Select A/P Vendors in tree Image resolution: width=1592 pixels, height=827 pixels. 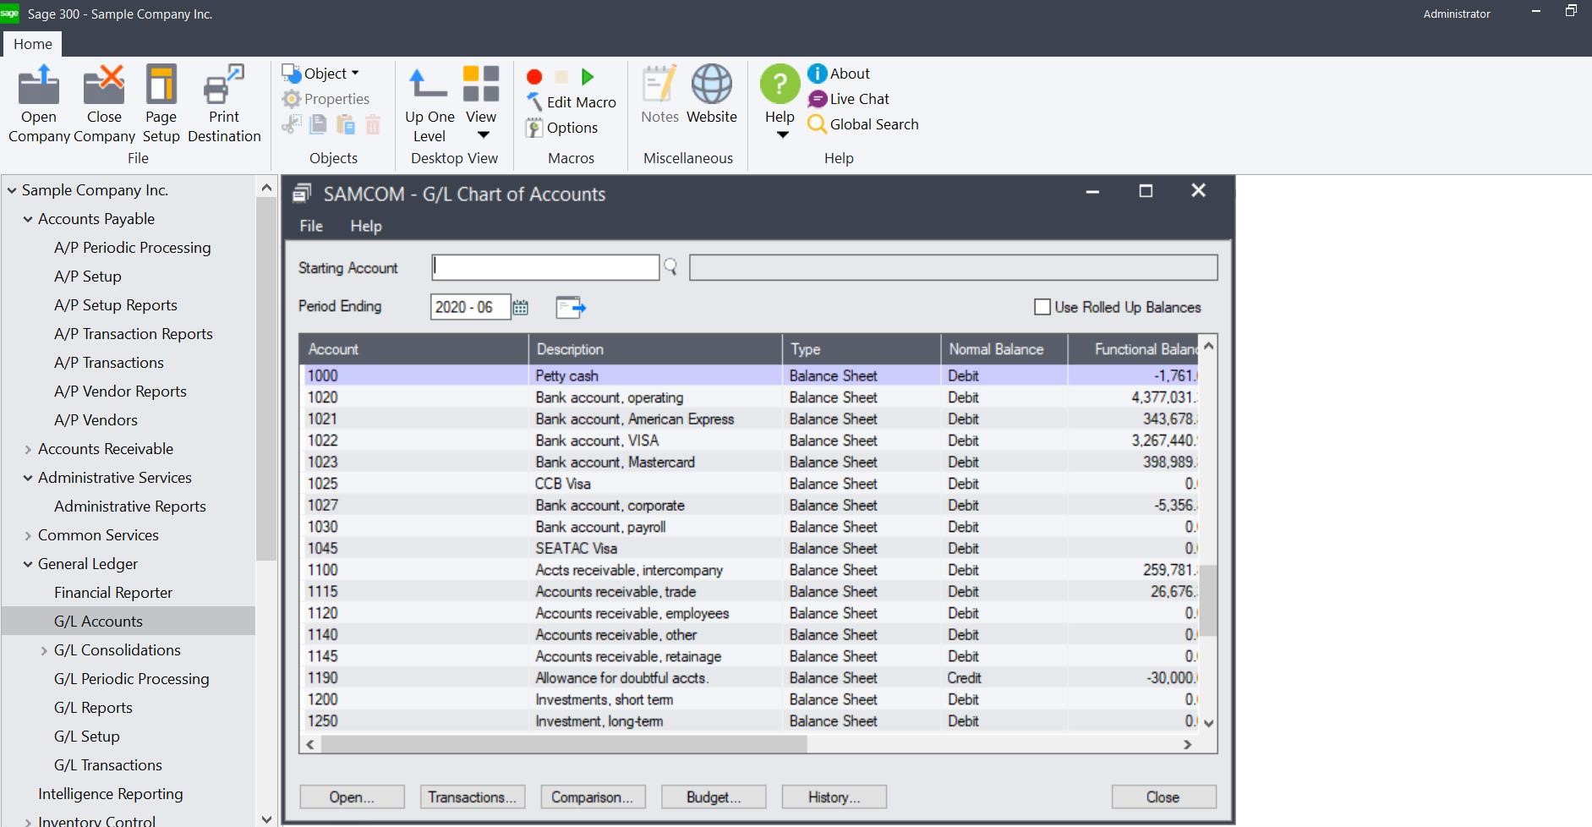(x=96, y=420)
